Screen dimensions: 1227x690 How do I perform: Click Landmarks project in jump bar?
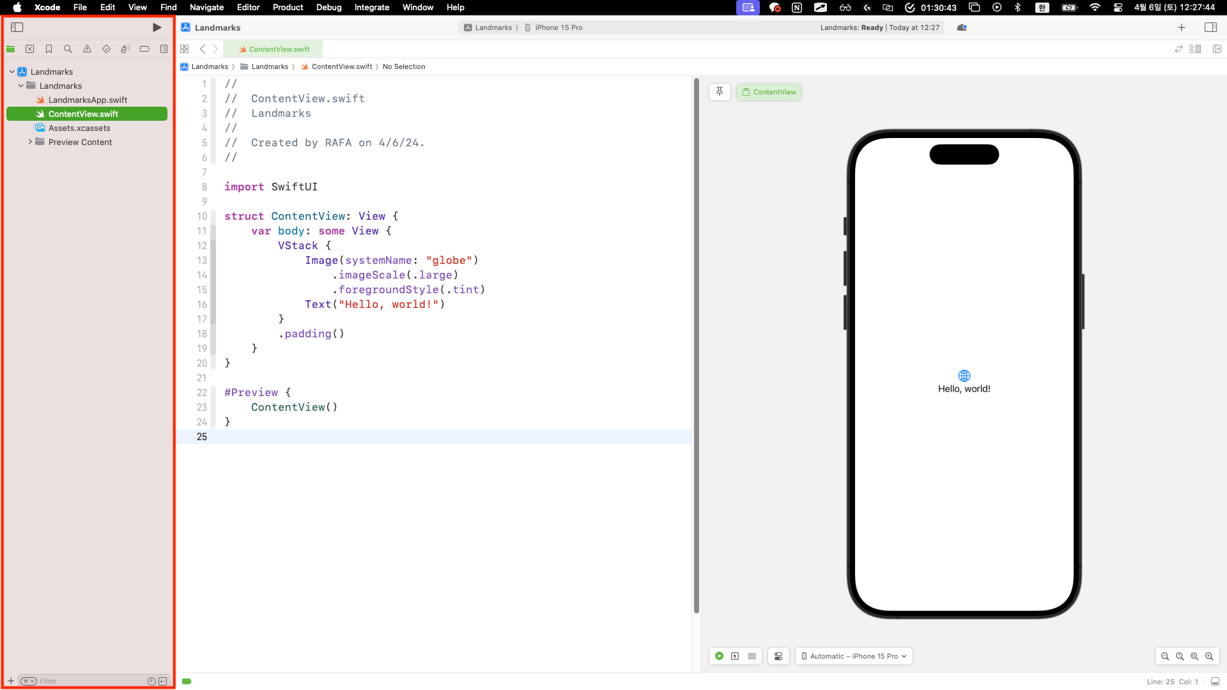[204, 66]
